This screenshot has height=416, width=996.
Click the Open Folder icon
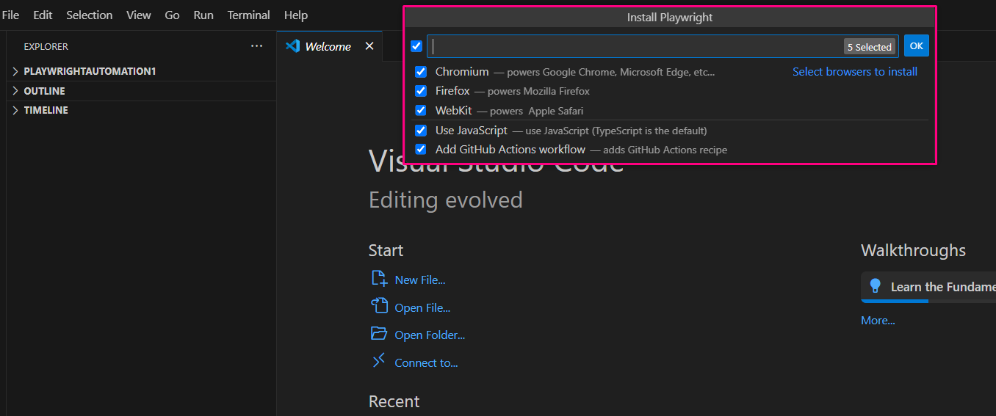point(379,334)
